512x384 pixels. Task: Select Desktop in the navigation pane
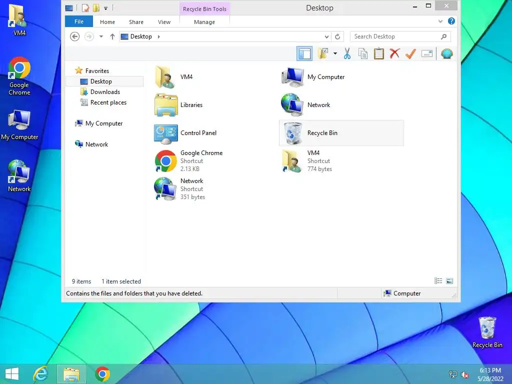click(x=104, y=81)
